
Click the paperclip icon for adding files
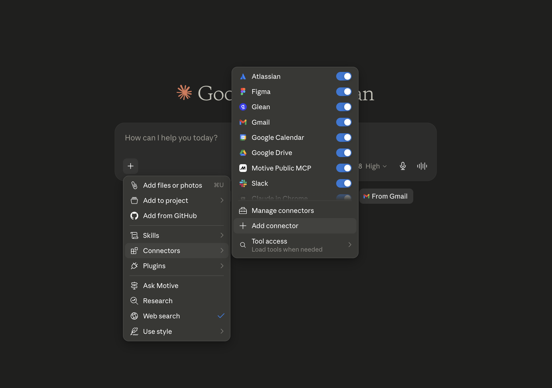(x=134, y=185)
